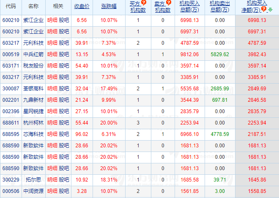Open 股吧 for 元利科技 row with 3385.91

[64, 77]
